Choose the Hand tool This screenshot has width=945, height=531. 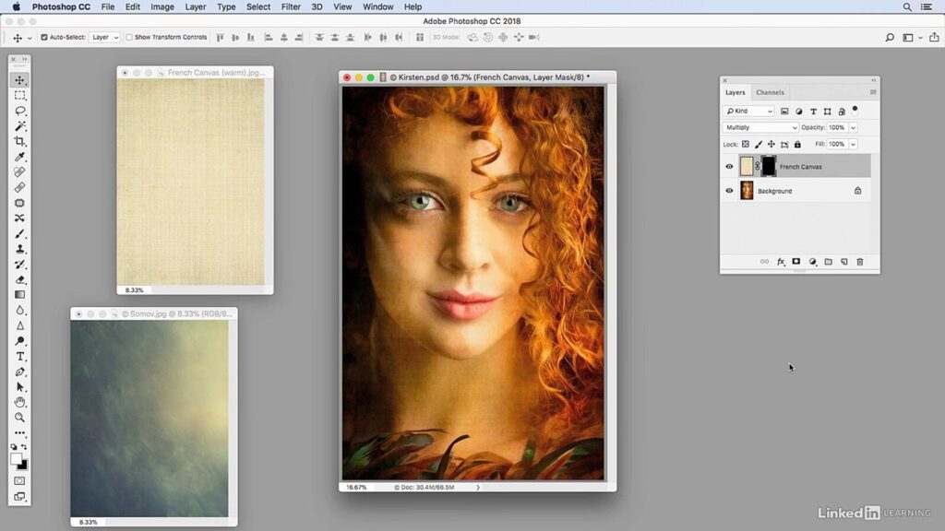coord(20,402)
